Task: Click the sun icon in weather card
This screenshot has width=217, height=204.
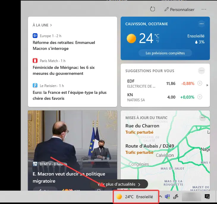Action: pos(131,38)
